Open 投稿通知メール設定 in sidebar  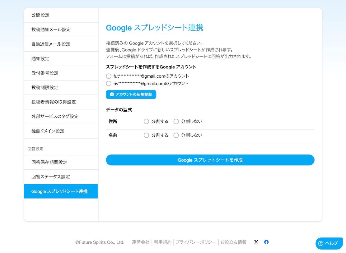click(61, 30)
